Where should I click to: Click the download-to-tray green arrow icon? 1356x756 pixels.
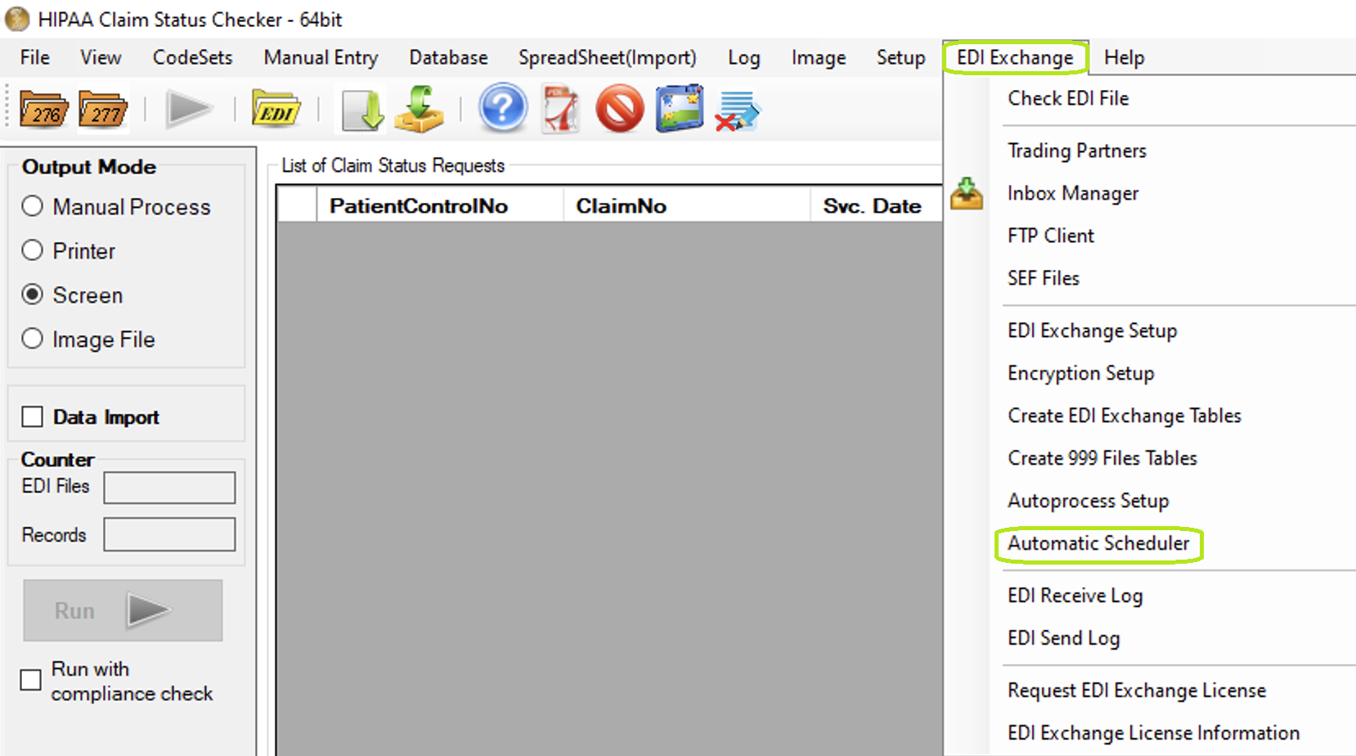point(420,109)
